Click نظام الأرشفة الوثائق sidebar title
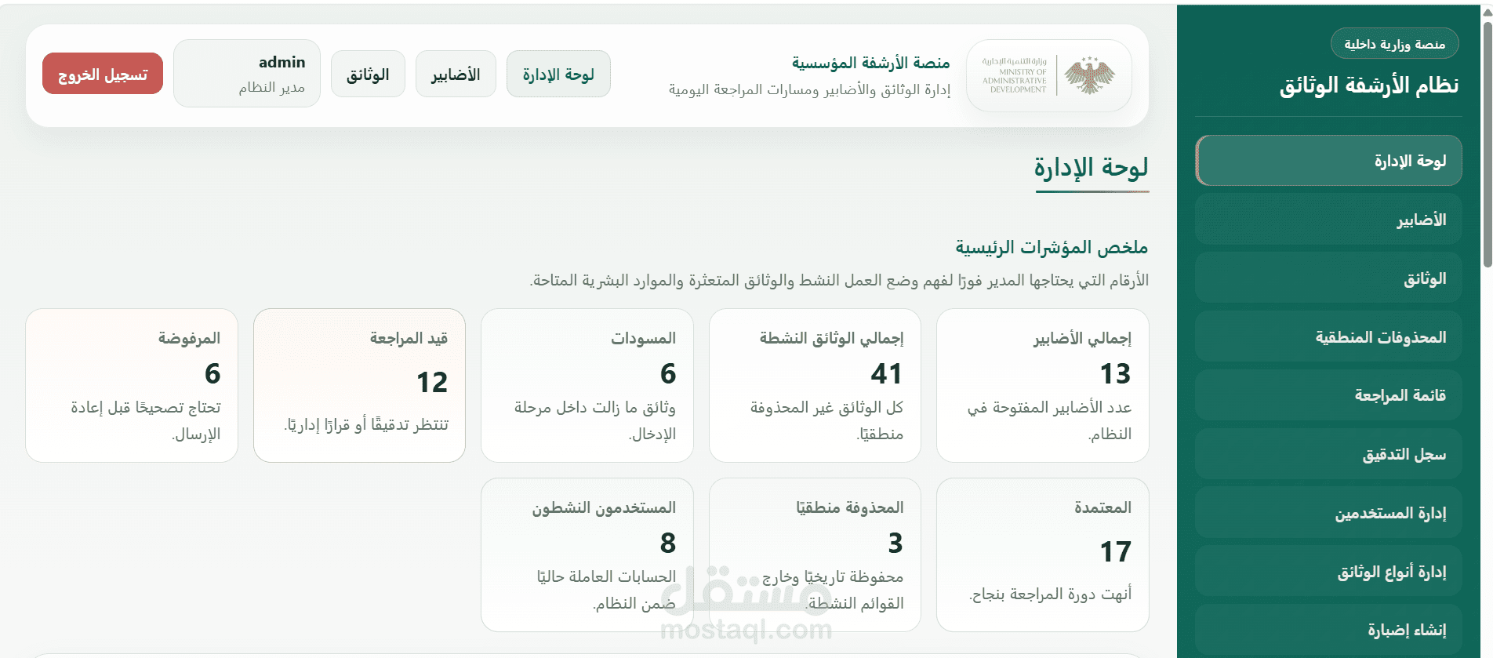This screenshot has height=658, width=1493. 1369,85
